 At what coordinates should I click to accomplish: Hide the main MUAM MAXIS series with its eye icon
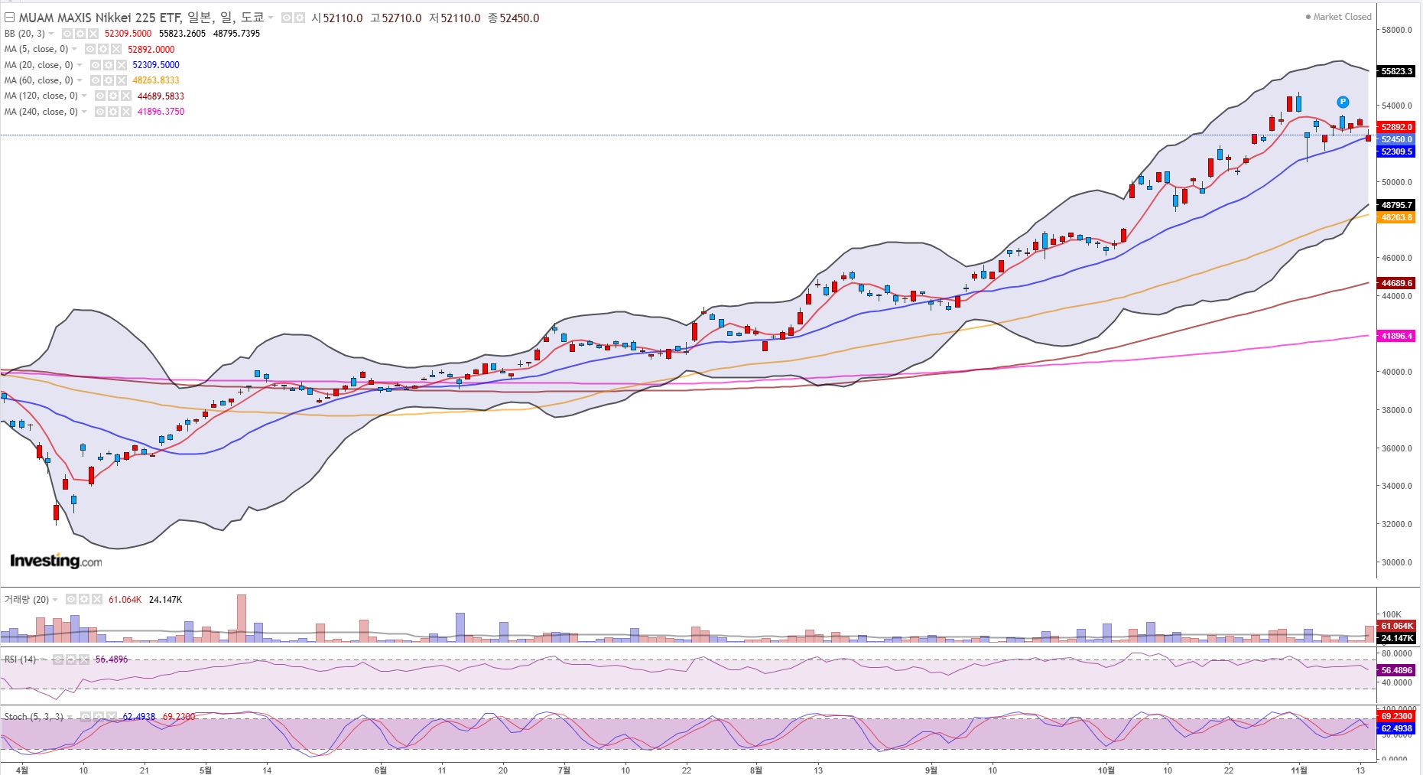pos(287,18)
